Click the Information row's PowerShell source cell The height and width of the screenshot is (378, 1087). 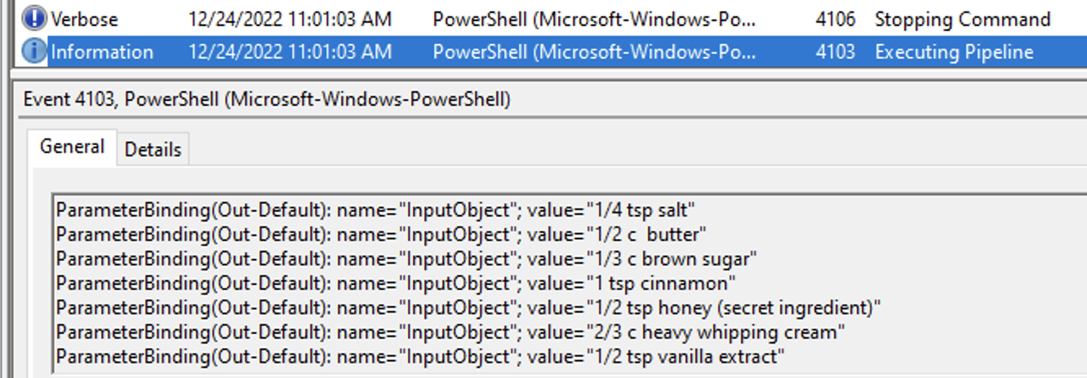[x=594, y=52]
